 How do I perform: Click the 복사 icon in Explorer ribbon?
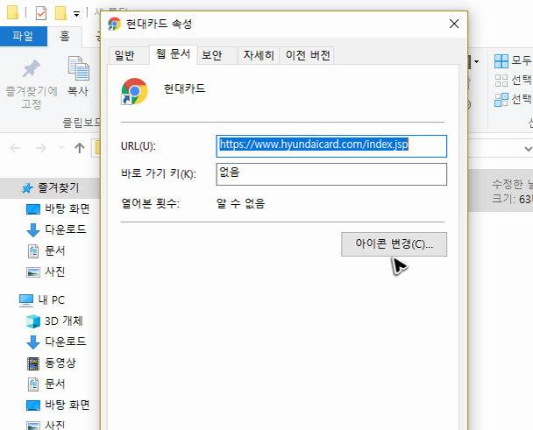79,68
